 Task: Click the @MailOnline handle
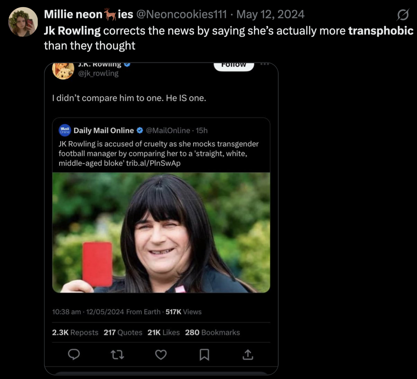[x=168, y=130]
